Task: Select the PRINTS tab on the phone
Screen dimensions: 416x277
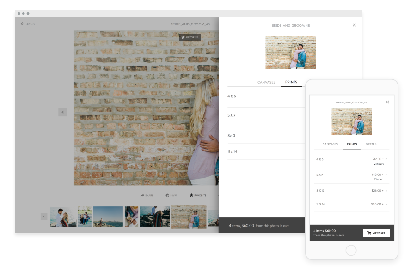Action: [x=352, y=144]
